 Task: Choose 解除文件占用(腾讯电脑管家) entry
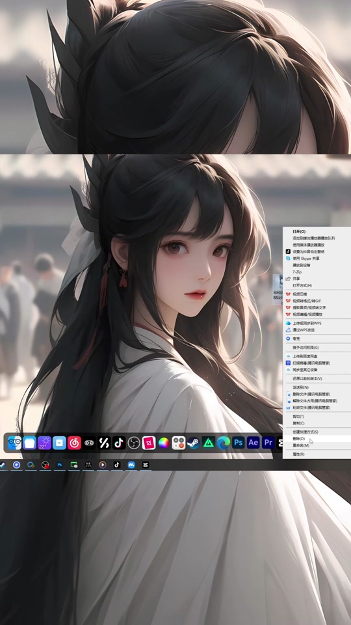tap(317, 401)
